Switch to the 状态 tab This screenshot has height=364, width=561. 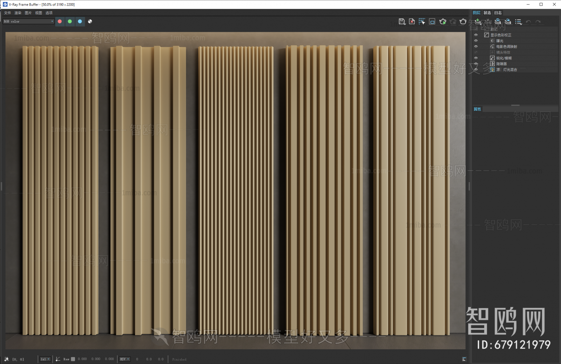pos(487,13)
